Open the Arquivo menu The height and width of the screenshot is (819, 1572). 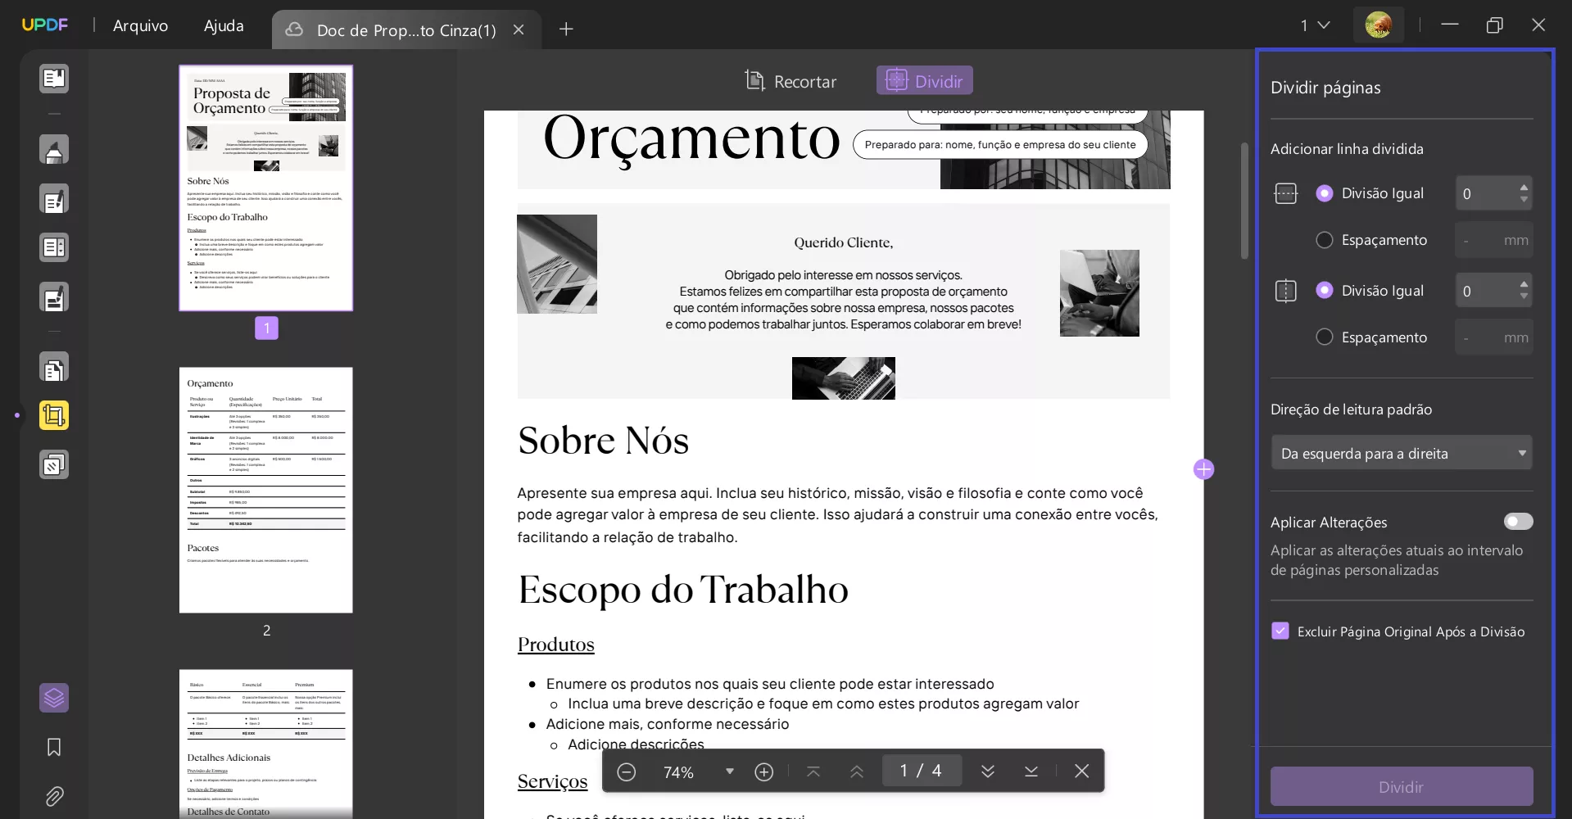pyautogui.click(x=139, y=25)
